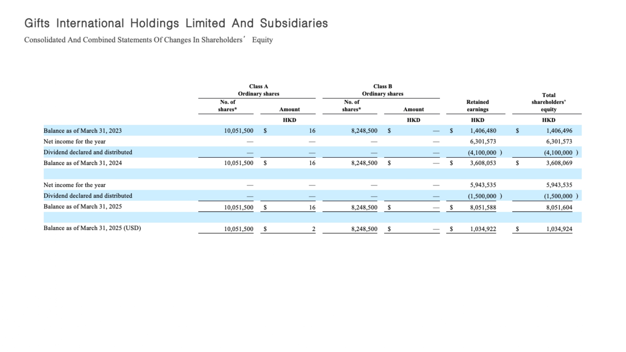Click HKD label under Retained earnings
The width and height of the screenshot is (626, 352).
(477, 120)
